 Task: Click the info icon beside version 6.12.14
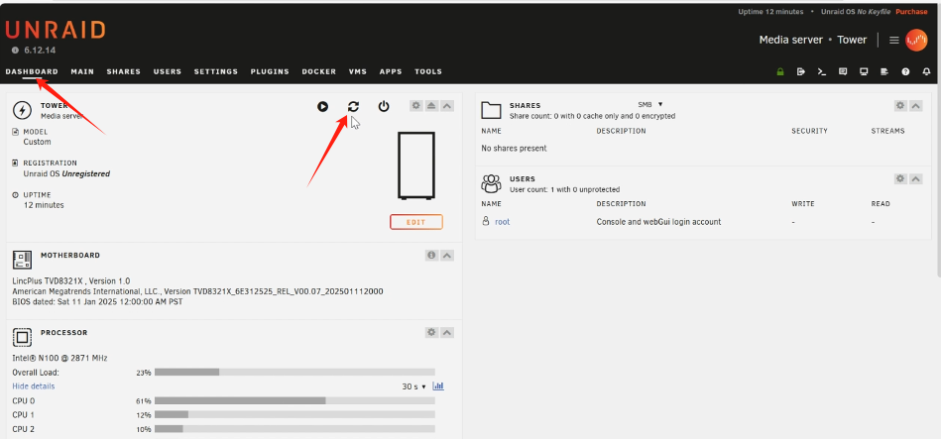click(x=16, y=51)
